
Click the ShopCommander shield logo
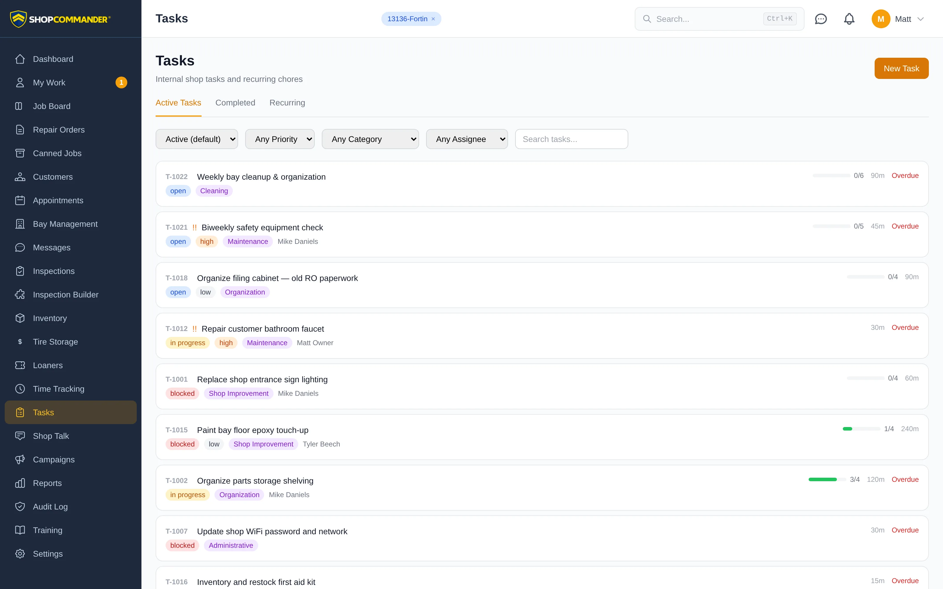pos(18,19)
